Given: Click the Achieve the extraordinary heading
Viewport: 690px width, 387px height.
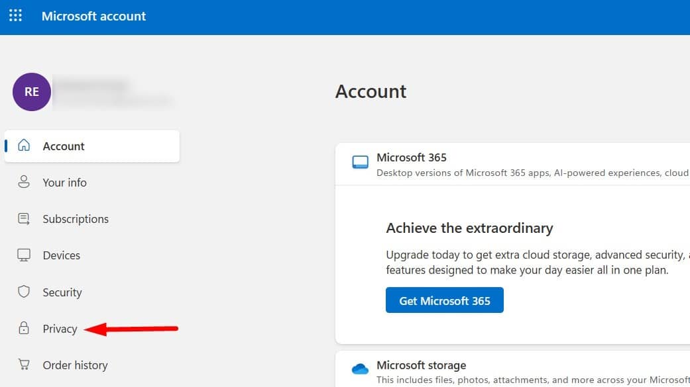Looking at the screenshot, I should [469, 228].
